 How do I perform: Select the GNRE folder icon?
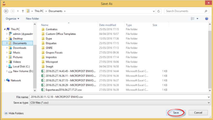coord(43,48)
